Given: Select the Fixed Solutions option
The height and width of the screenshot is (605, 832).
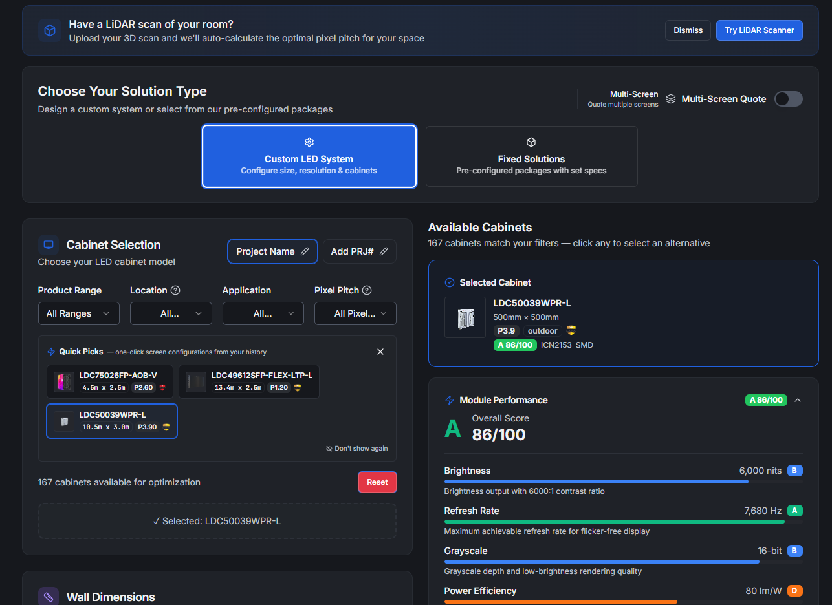Looking at the screenshot, I should pos(531,156).
